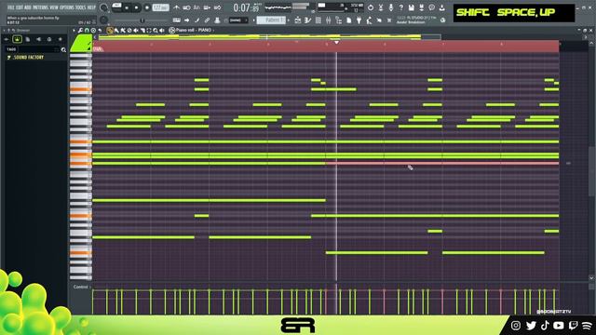Open the EDIT menu
Viewport: 596px width, 335px height.
coord(20,7)
